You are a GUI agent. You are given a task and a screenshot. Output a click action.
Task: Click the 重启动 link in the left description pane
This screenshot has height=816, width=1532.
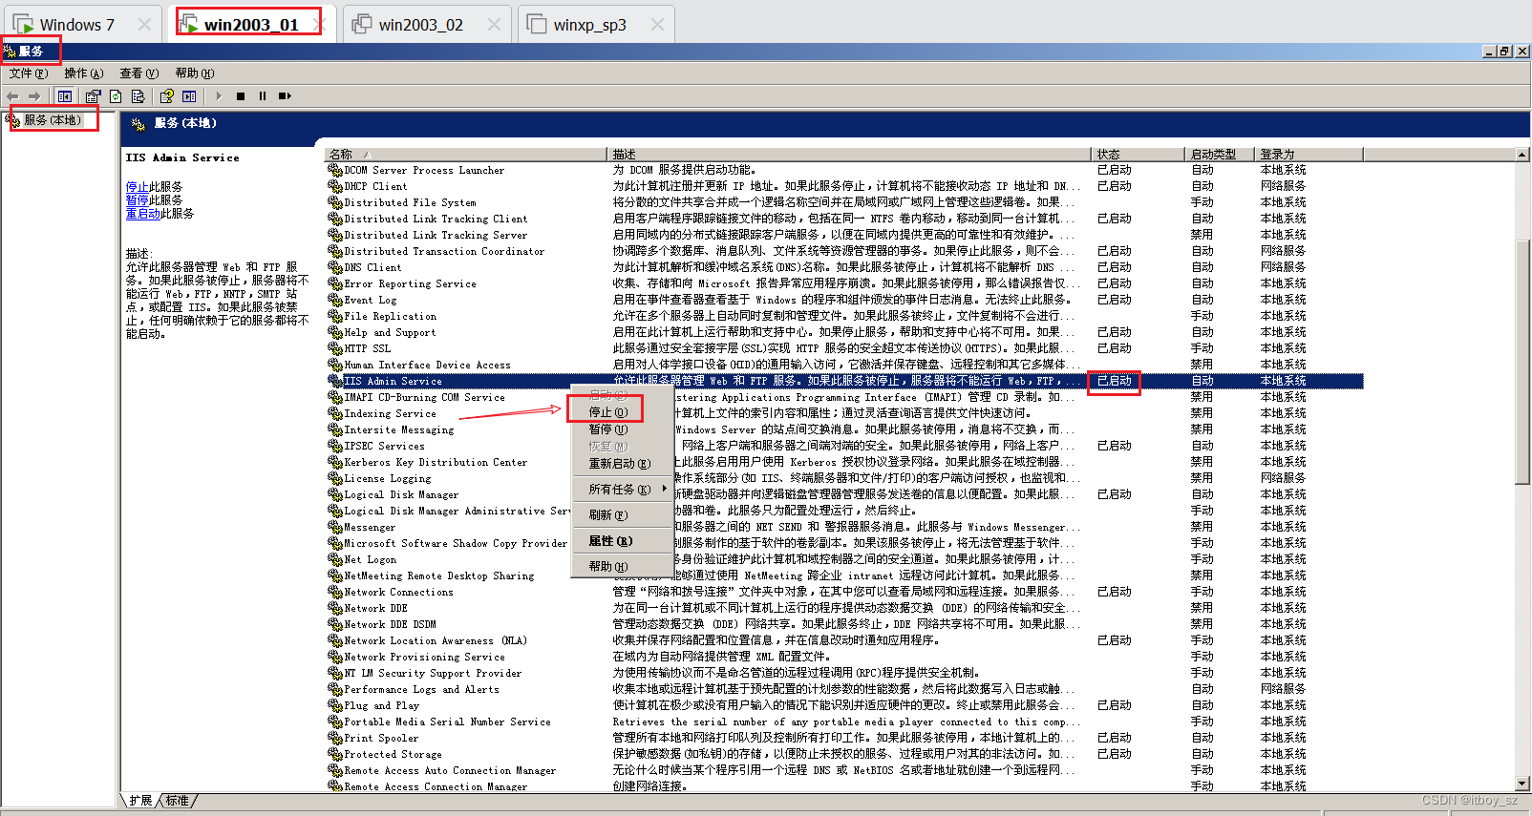(142, 214)
